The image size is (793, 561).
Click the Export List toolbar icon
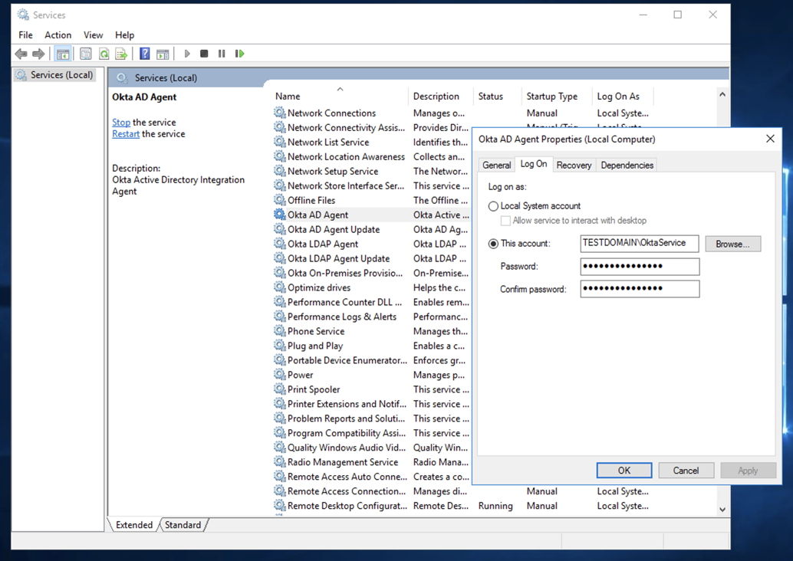[x=121, y=54]
